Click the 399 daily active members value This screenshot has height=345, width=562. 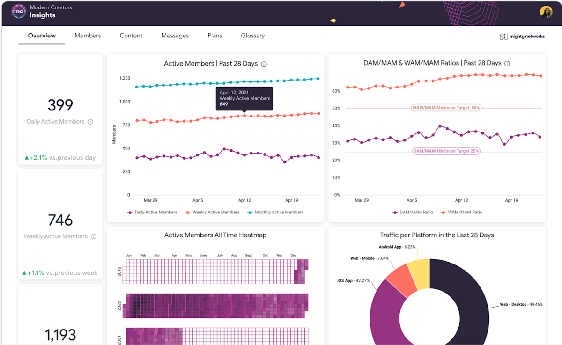60,105
